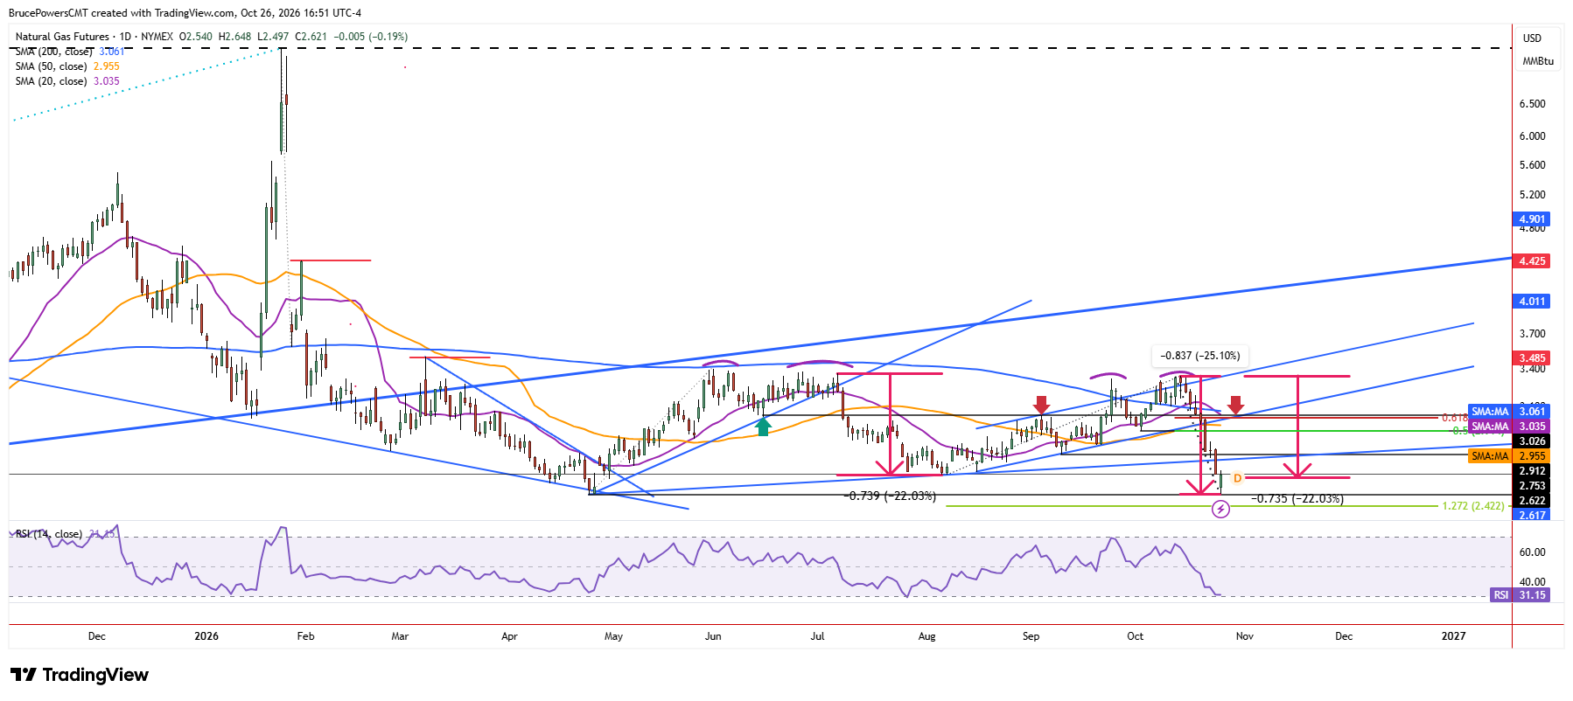Screen dimensions: 1573x701
Task: Click the 1.272 (2.422) Fibonacci label
Action: pyautogui.click(x=1473, y=506)
